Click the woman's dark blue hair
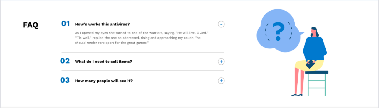The height and width of the screenshot is (108, 379). click(x=315, y=31)
